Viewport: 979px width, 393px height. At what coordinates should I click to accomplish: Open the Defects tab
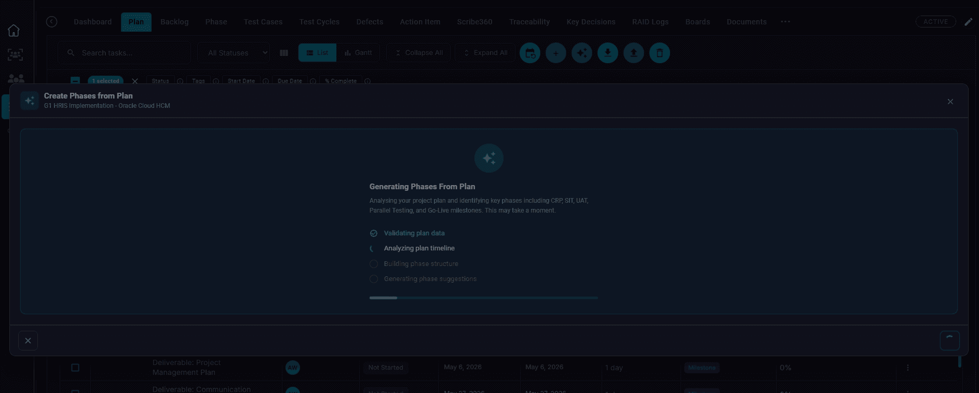370,22
